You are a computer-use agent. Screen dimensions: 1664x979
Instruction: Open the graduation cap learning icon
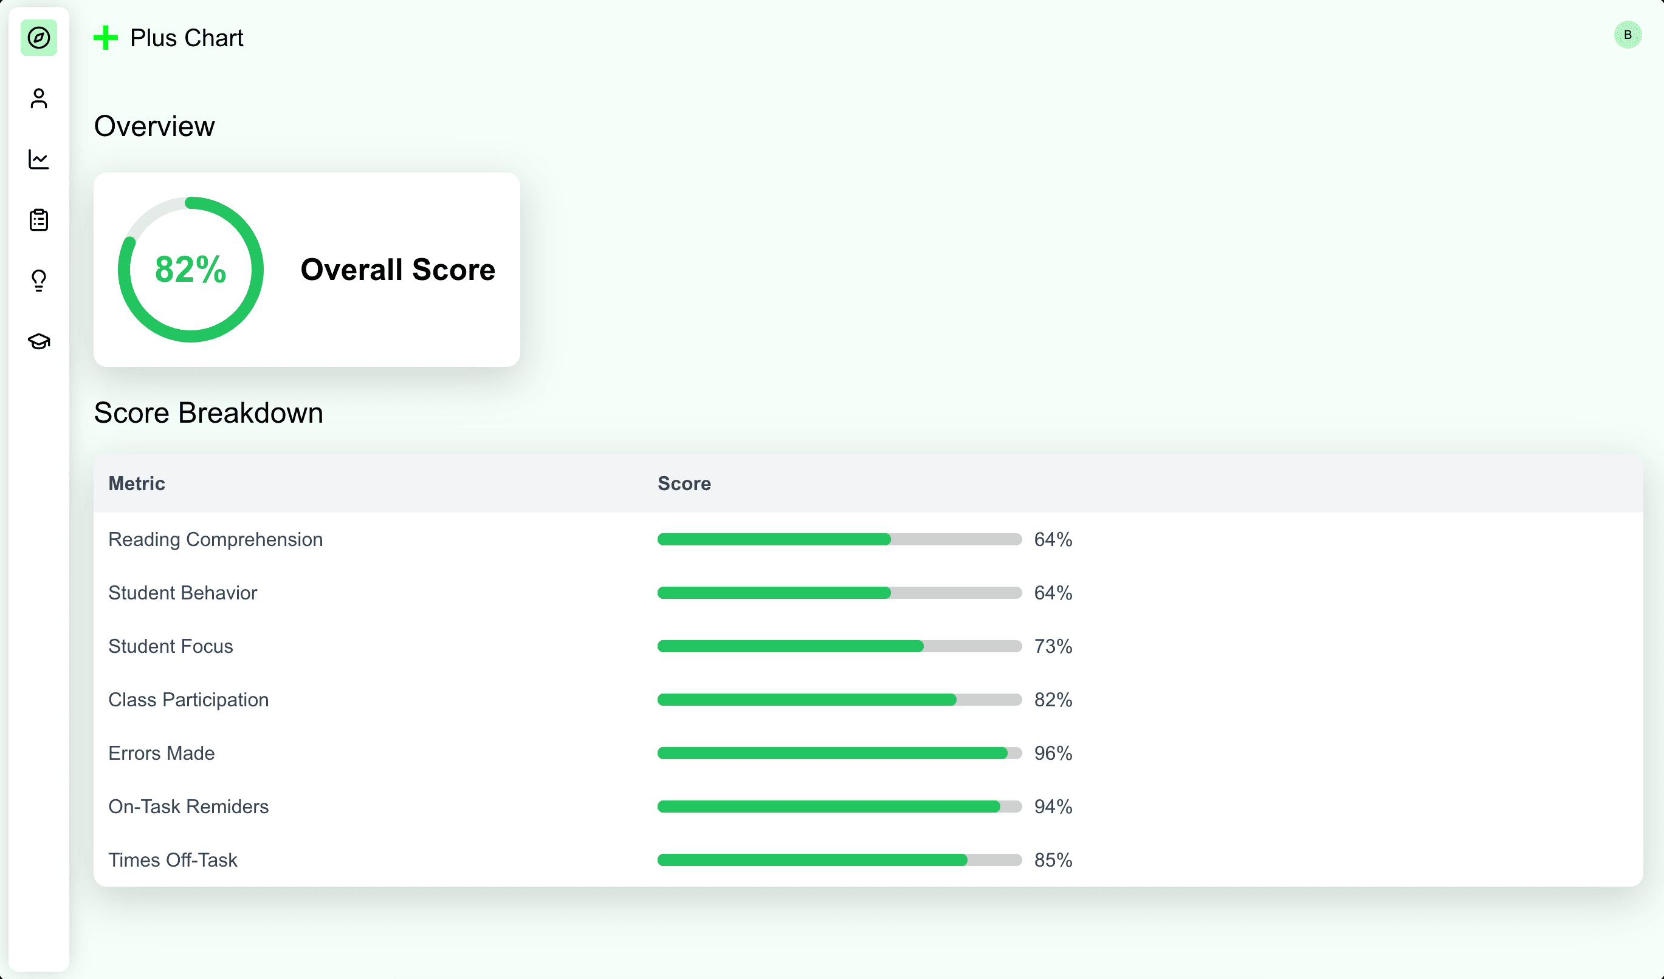38,341
